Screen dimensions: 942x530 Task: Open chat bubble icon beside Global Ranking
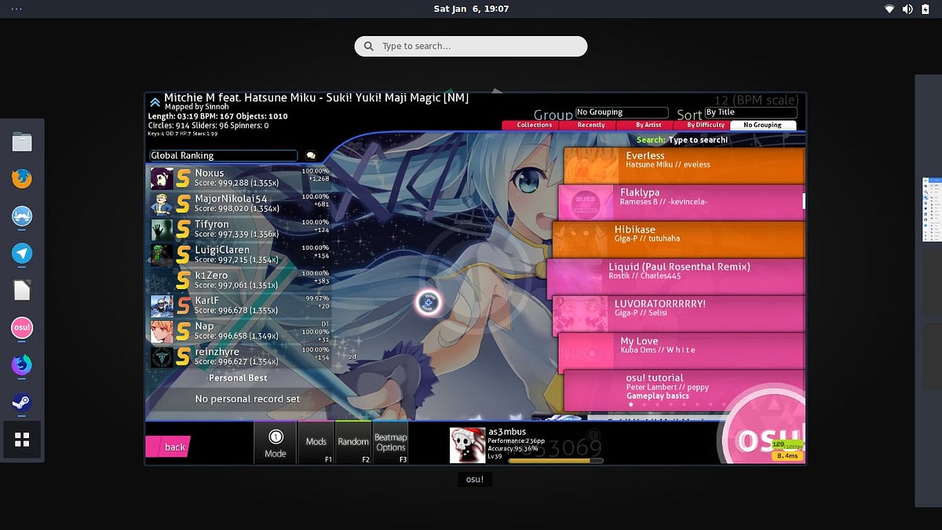[x=311, y=155]
